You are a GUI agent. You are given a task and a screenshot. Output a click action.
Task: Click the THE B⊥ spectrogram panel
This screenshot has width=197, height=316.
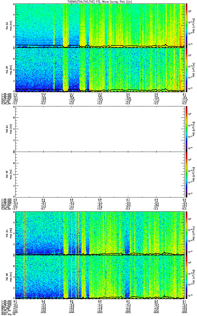click(x=100, y=233)
